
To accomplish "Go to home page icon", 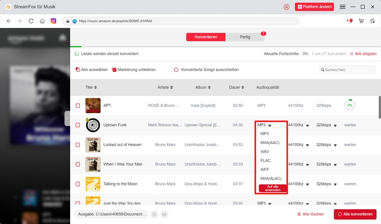I will pyautogui.click(x=42, y=21).
